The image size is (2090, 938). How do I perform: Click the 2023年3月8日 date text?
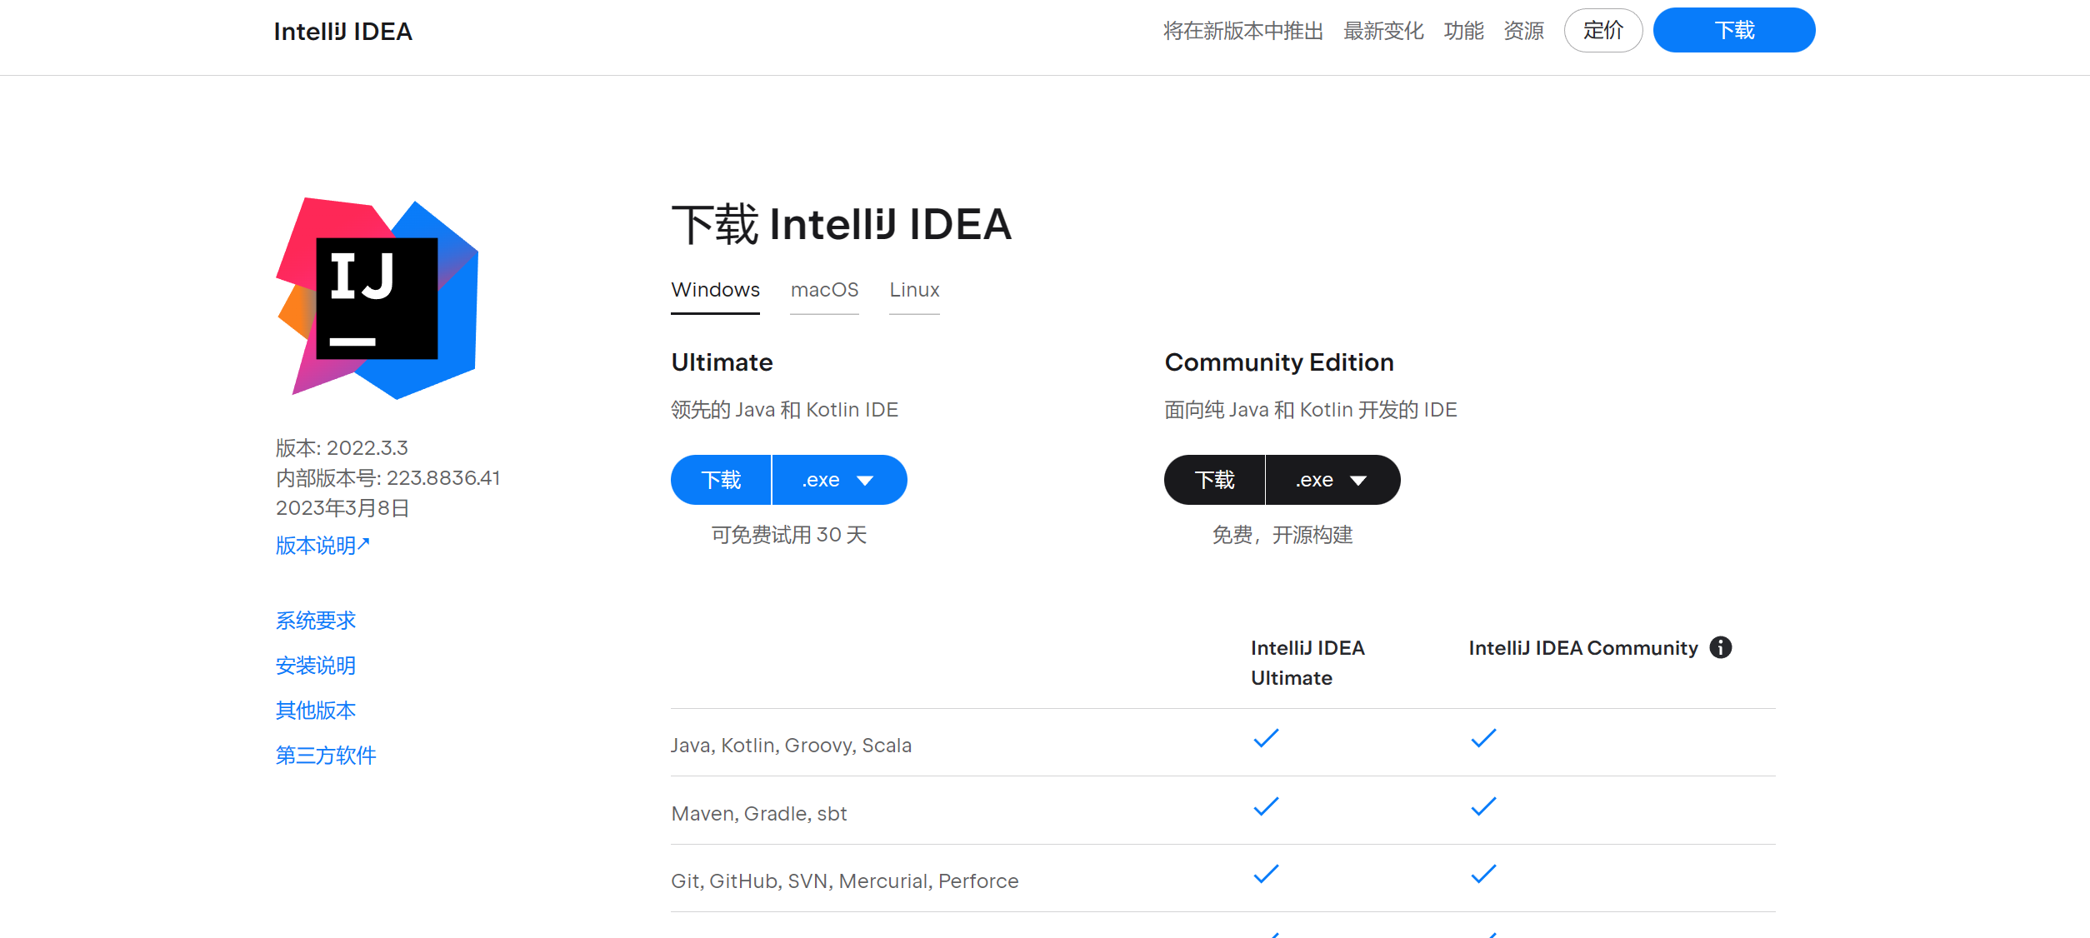pos(342,508)
